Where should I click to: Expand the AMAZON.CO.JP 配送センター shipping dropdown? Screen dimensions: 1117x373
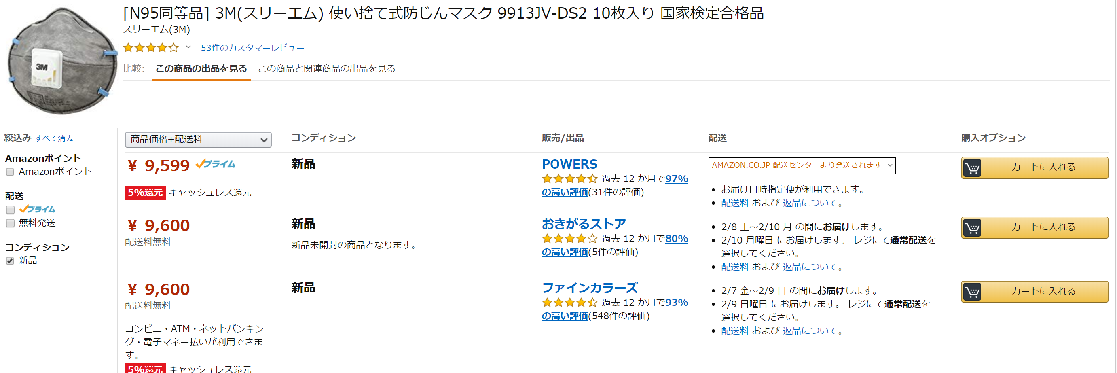click(802, 166)
